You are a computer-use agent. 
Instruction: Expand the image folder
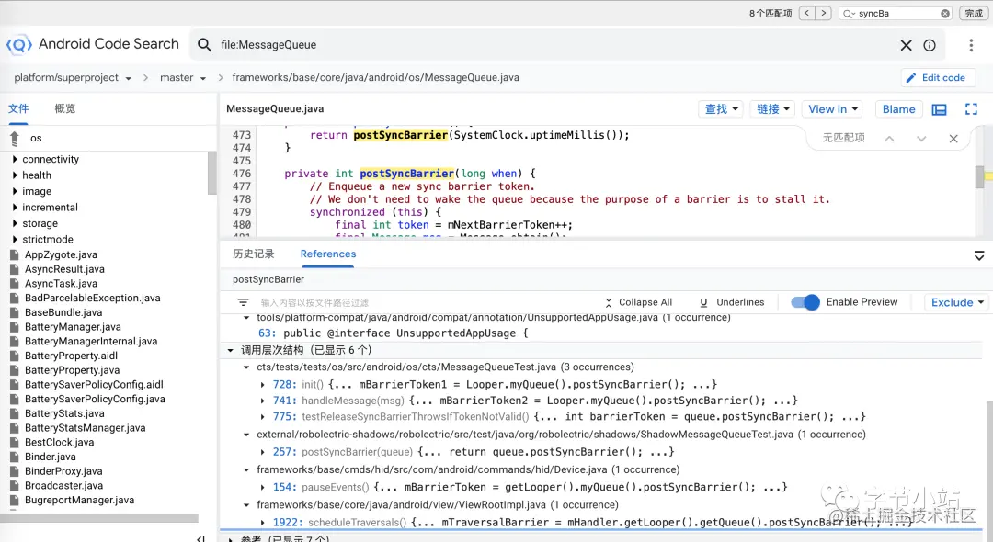[15, 191]
